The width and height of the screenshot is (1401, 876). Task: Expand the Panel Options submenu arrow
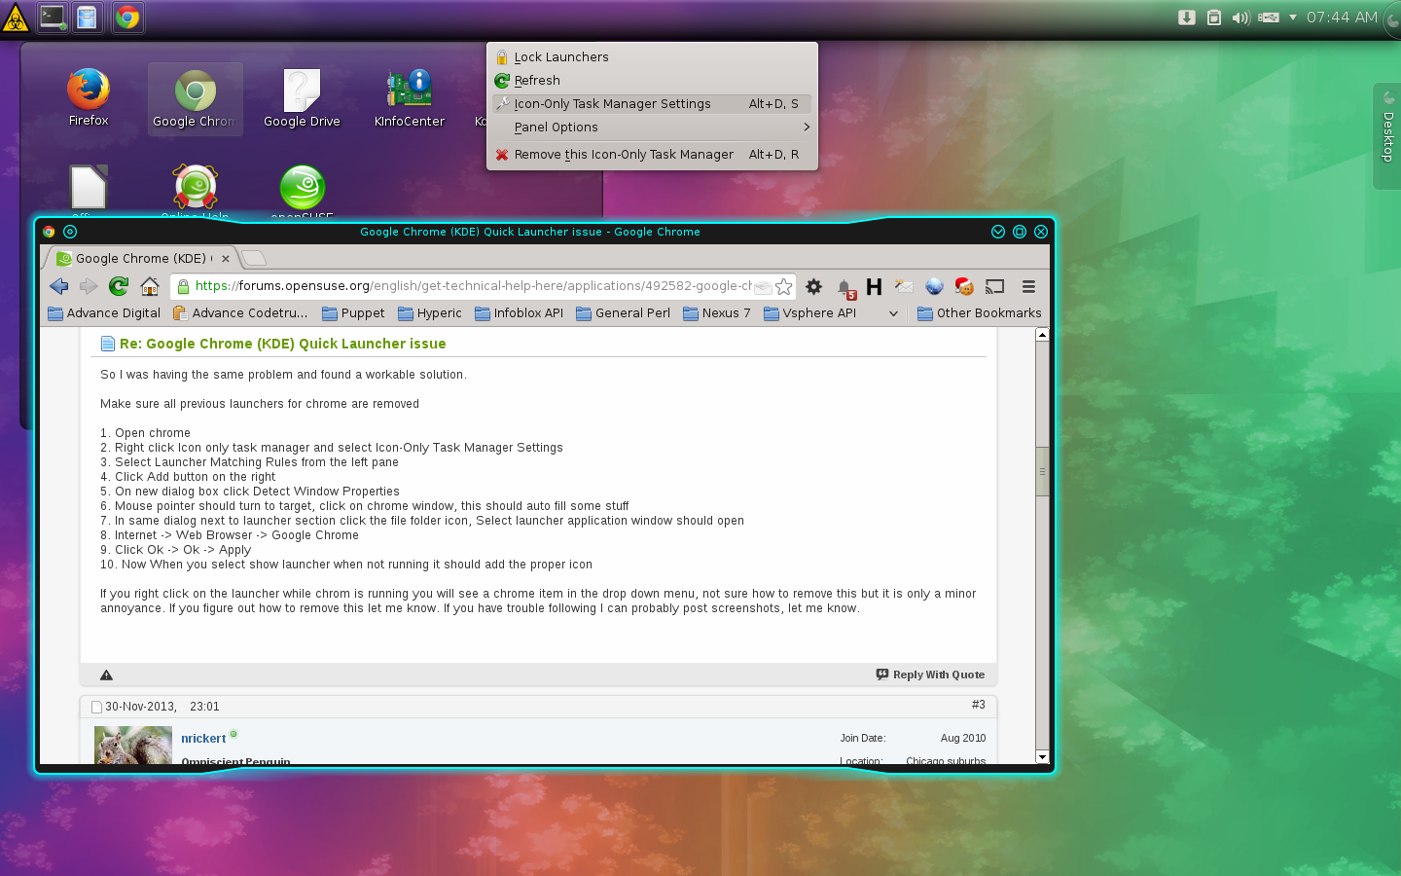tap(807, 128)
